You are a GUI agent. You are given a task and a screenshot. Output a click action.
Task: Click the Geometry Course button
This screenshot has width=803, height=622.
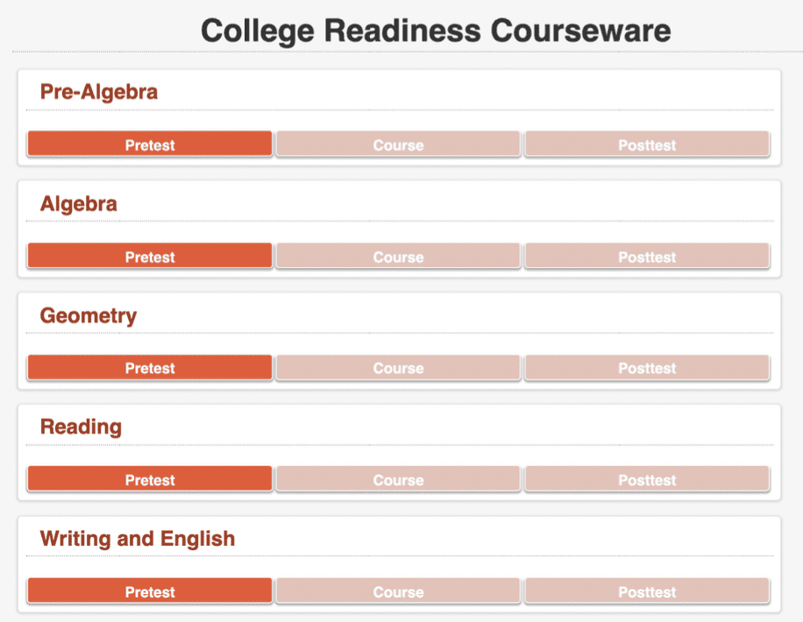(x=398, y=368)
